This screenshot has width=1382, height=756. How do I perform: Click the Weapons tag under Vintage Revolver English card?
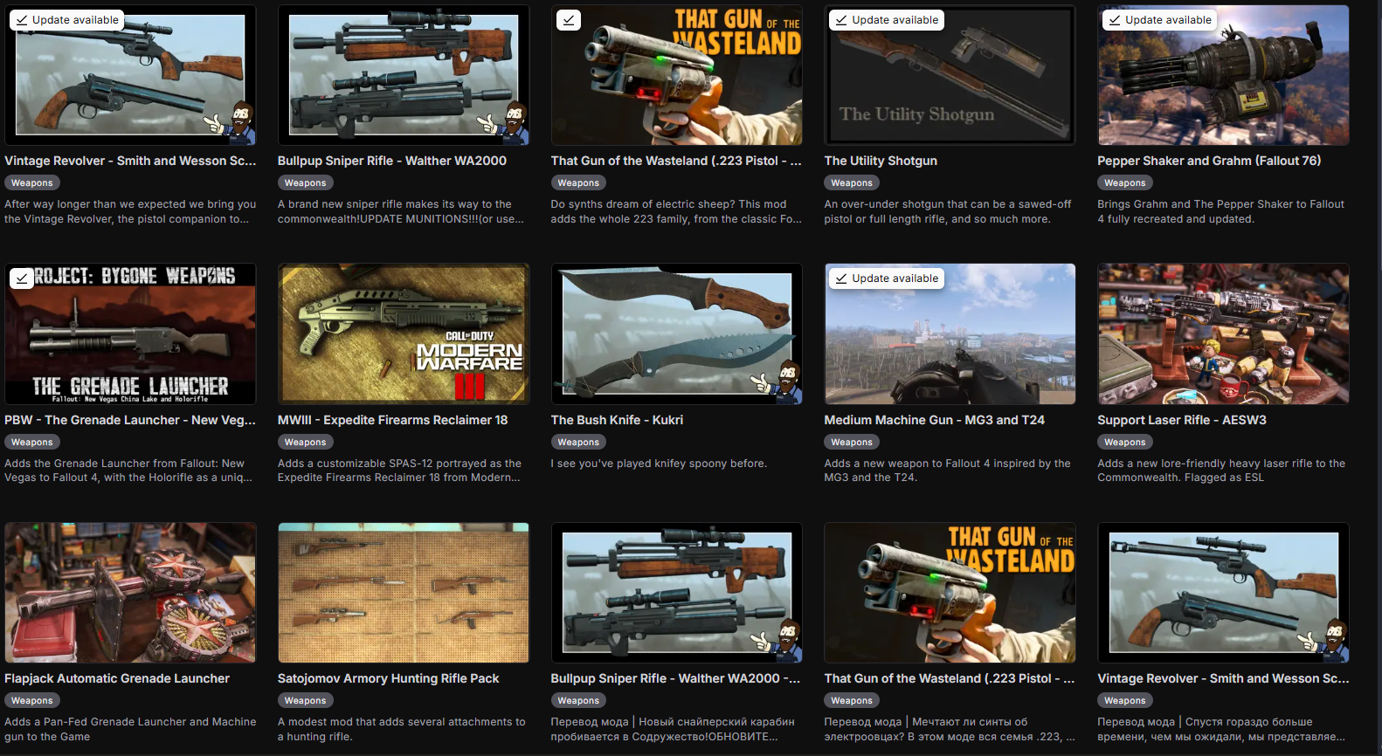tap(32, 183)
